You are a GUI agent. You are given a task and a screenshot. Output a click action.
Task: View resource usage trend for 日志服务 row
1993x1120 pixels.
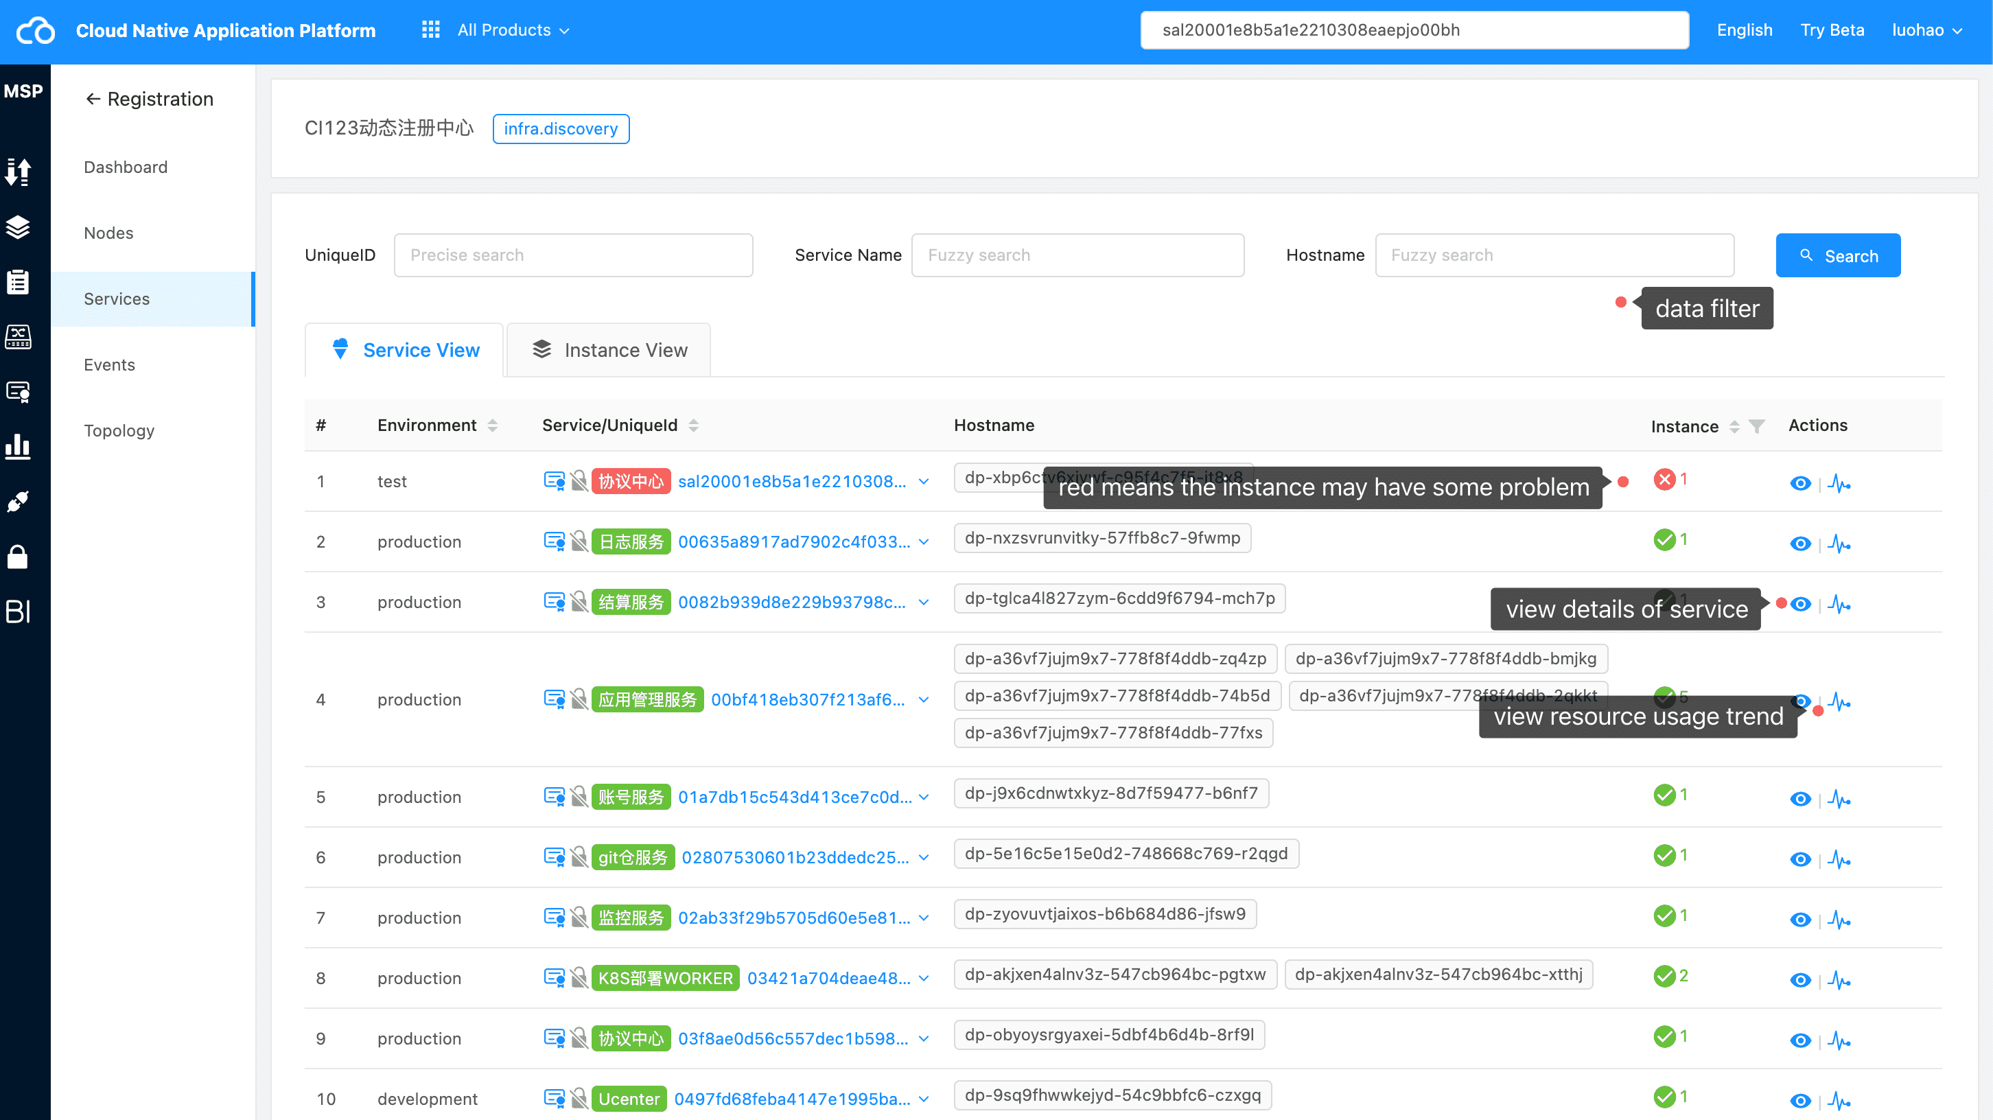coord(1839,544)
